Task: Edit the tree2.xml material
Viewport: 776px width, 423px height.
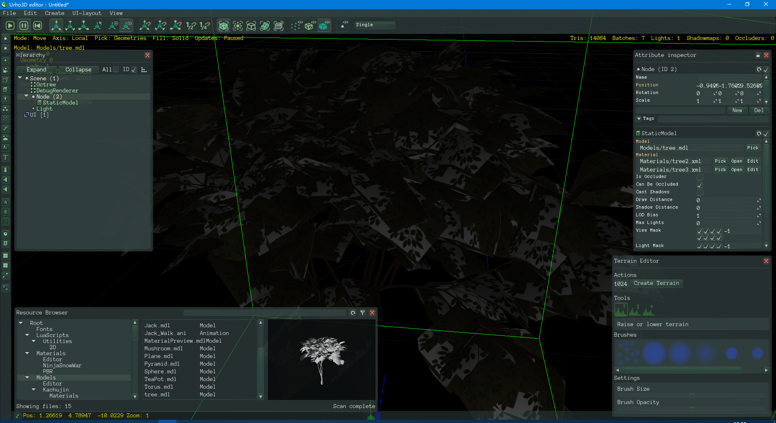Action: 753,161
